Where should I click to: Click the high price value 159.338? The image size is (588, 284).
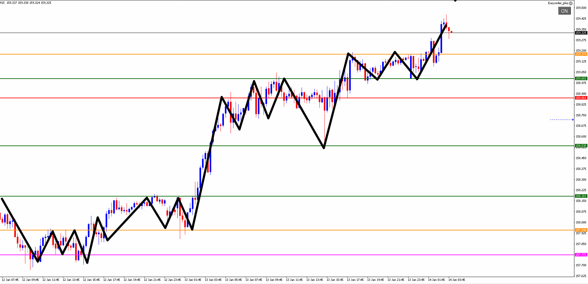pos(23,3)
